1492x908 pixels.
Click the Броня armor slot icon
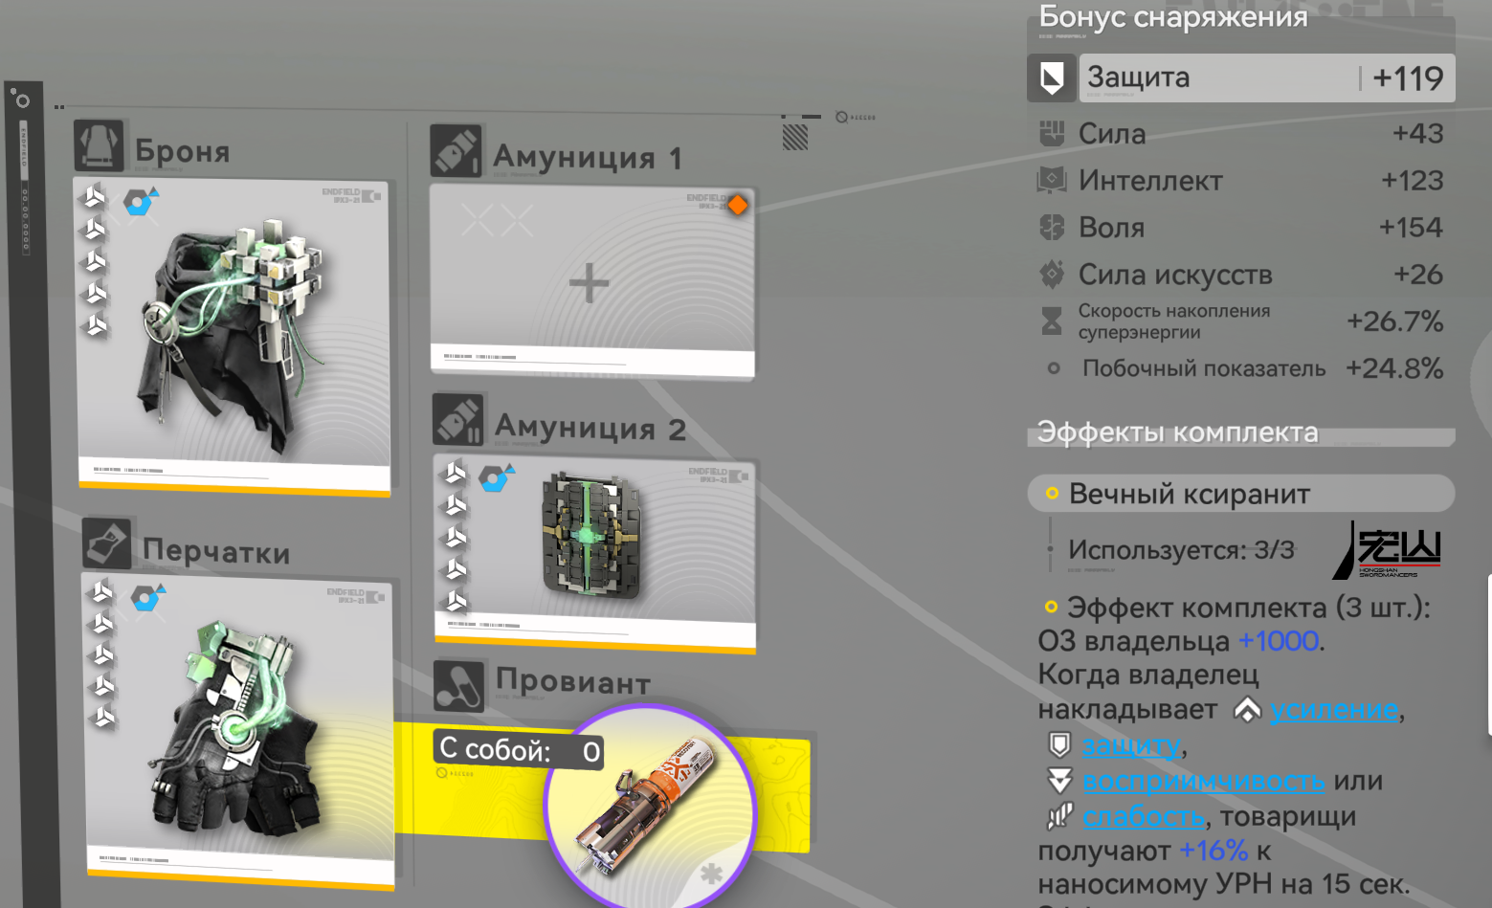100,145
